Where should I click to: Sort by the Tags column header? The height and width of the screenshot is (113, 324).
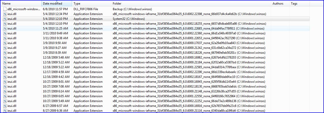[299, 4]
